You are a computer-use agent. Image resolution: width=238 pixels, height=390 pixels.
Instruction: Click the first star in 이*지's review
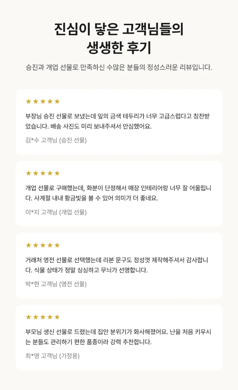(28, 173)
